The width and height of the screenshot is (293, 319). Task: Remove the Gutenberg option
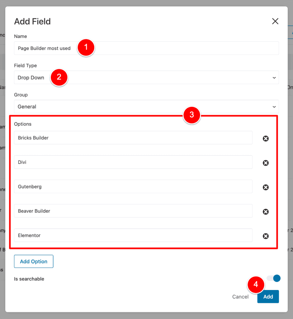pos(266,187)
